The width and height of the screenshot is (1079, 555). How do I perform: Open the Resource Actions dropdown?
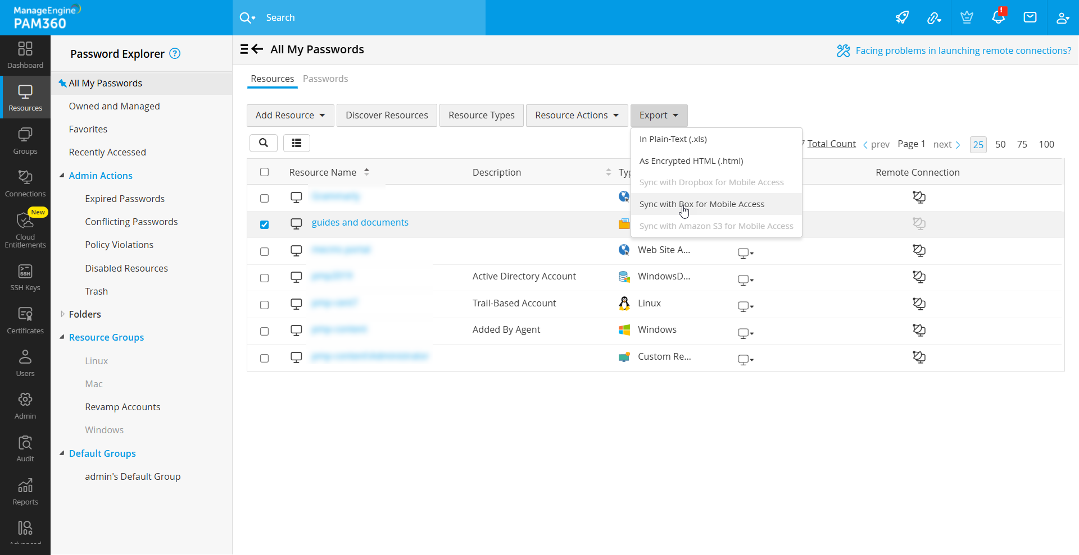point(577,115)
